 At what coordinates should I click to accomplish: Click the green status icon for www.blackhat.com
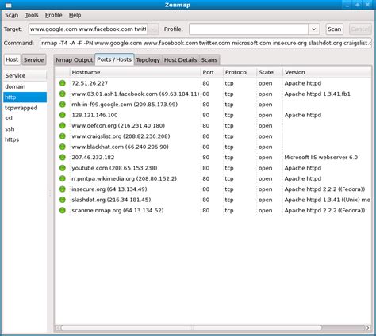63,147
